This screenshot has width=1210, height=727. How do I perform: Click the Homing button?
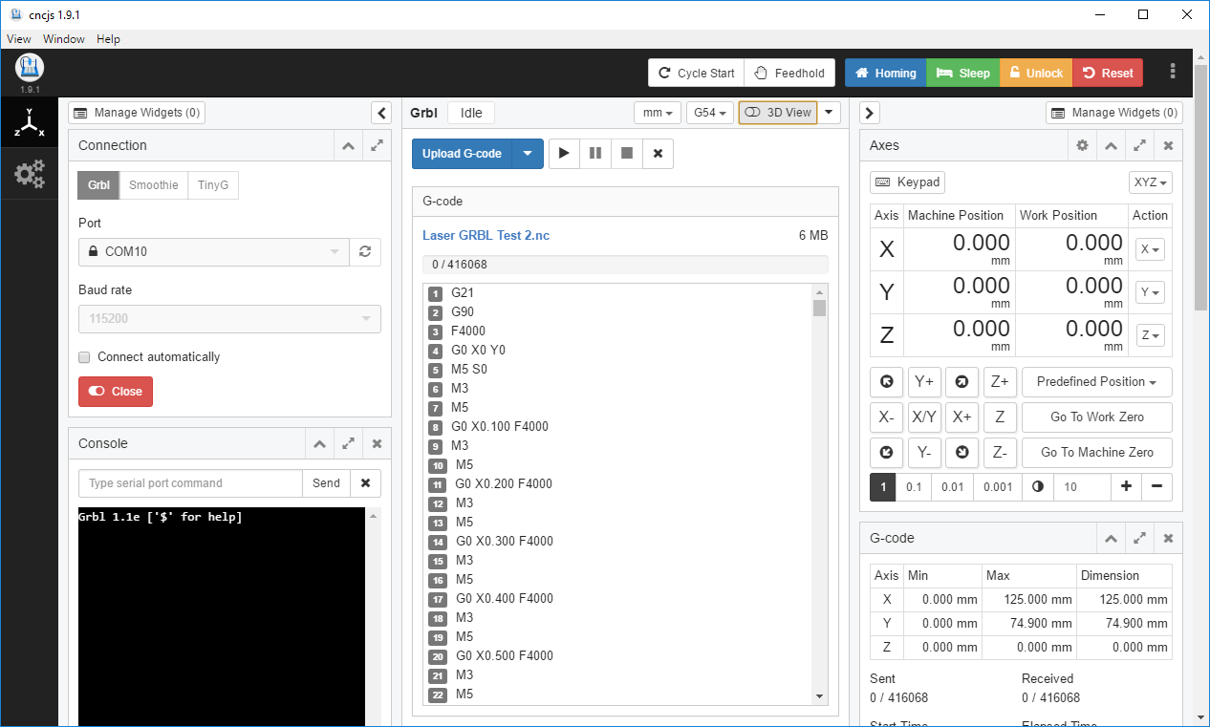(885, 74)
